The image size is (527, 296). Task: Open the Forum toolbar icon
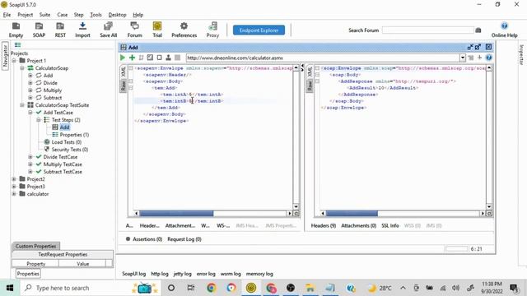click(134, 30)
